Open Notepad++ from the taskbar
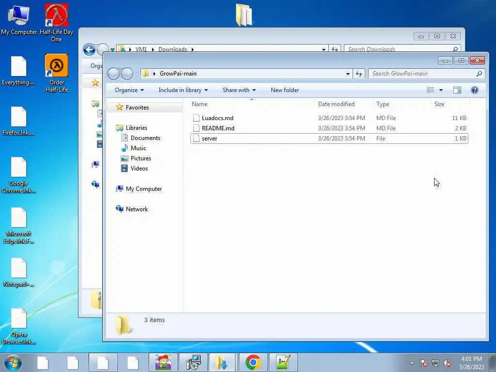 (x=283, y=362)
